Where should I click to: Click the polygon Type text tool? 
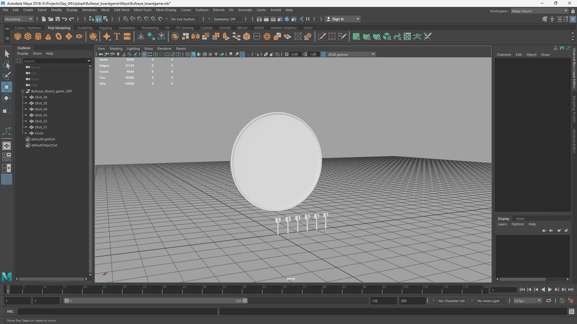pos(117,37)
